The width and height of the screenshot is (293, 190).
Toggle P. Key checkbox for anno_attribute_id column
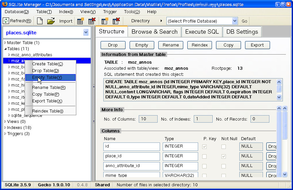click(x=205, y=166)
